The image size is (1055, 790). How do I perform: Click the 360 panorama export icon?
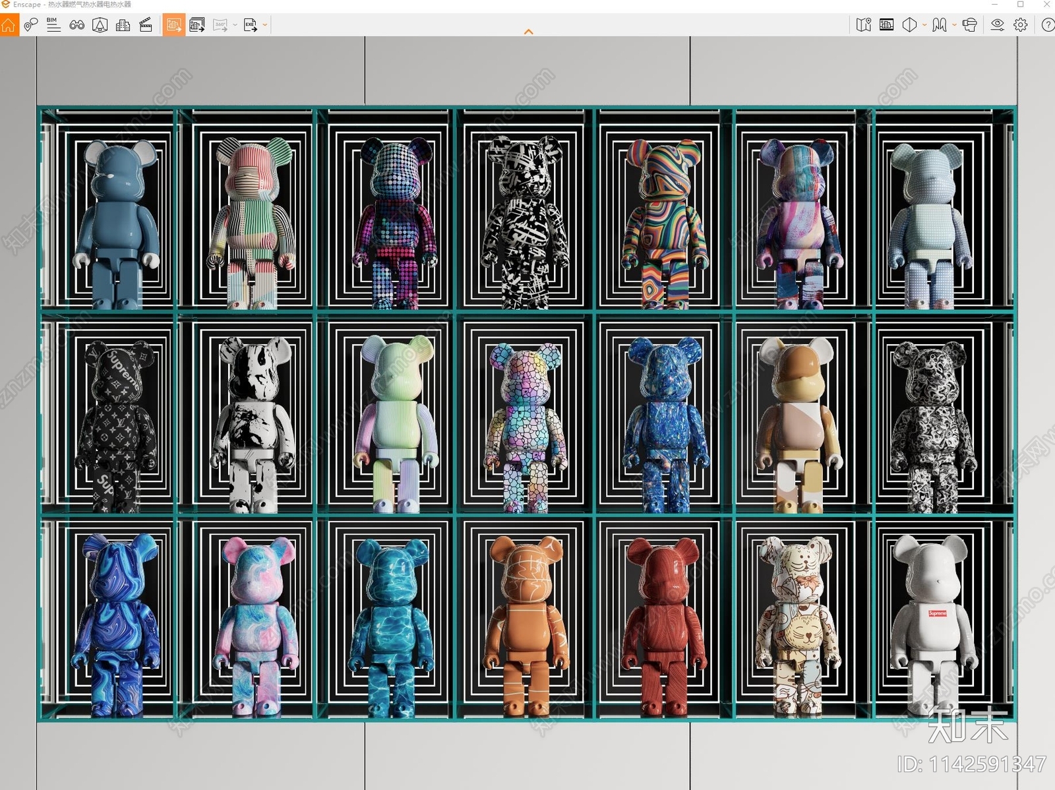(220, 25)
